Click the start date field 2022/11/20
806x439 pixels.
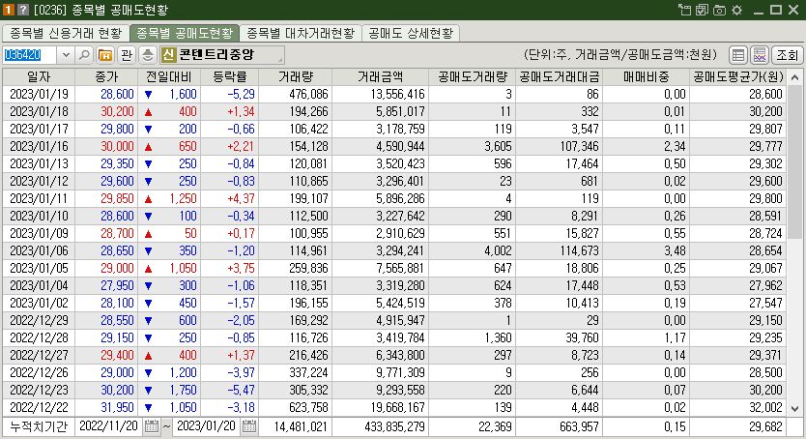(x=109, y=426)
